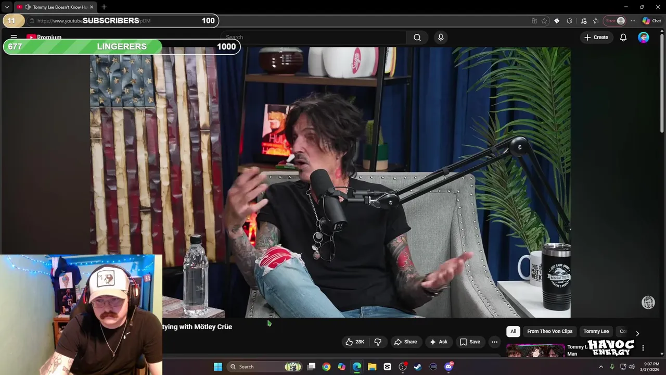
Task: Save the video to a playlist
Action: pyautogui.click(x=470, y=342)
